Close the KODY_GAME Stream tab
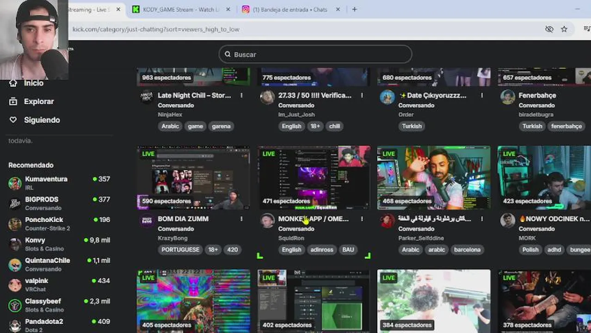 [x=228, y=9]
